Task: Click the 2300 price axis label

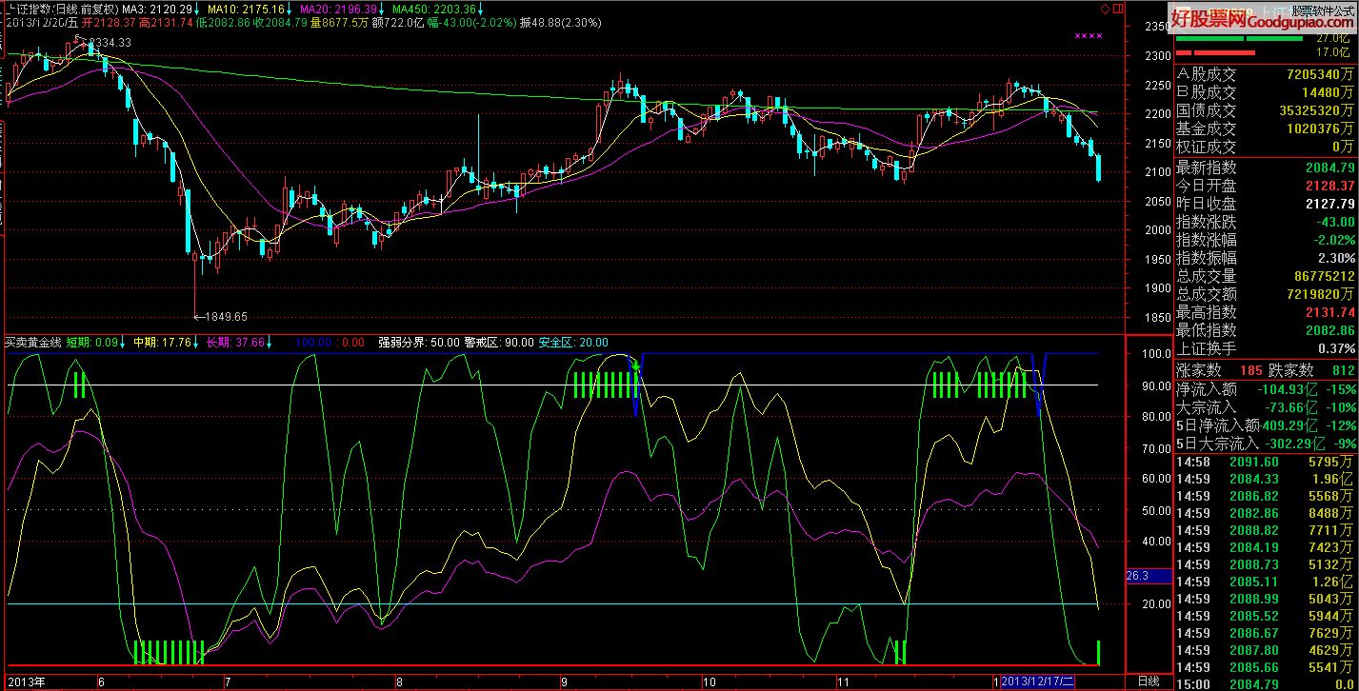Action: [1158, 56]
